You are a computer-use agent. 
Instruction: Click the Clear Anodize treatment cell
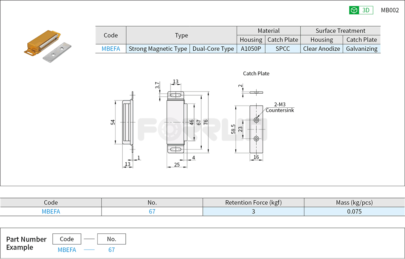321,49
